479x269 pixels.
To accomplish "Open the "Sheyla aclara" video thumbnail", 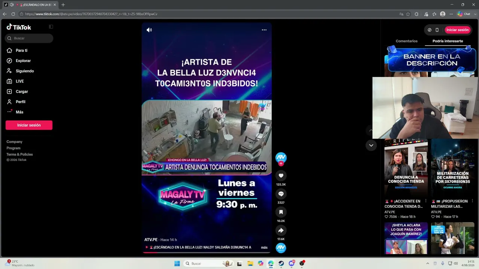I will (x=406, y=238).
